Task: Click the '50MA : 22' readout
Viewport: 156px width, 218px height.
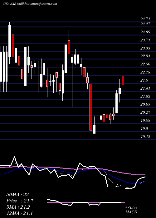Action: click(17, 195)
